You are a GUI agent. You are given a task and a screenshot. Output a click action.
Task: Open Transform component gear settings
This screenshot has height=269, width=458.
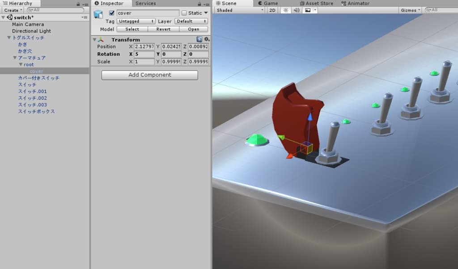(x=207, y=39)
